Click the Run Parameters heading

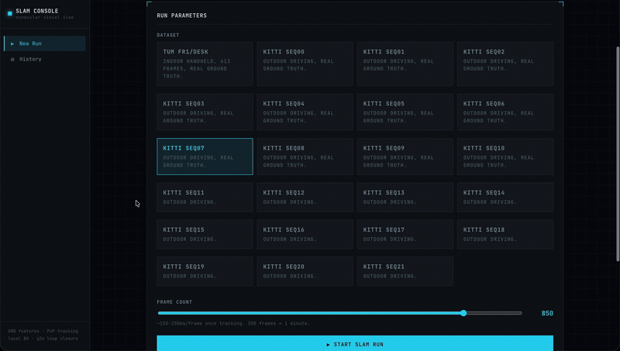[x=181, y=15]
